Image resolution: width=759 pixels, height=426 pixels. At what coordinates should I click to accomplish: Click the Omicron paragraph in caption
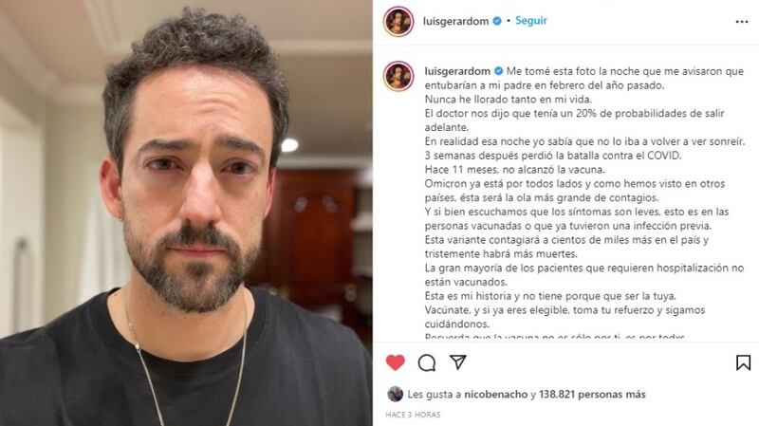point(575,191)
